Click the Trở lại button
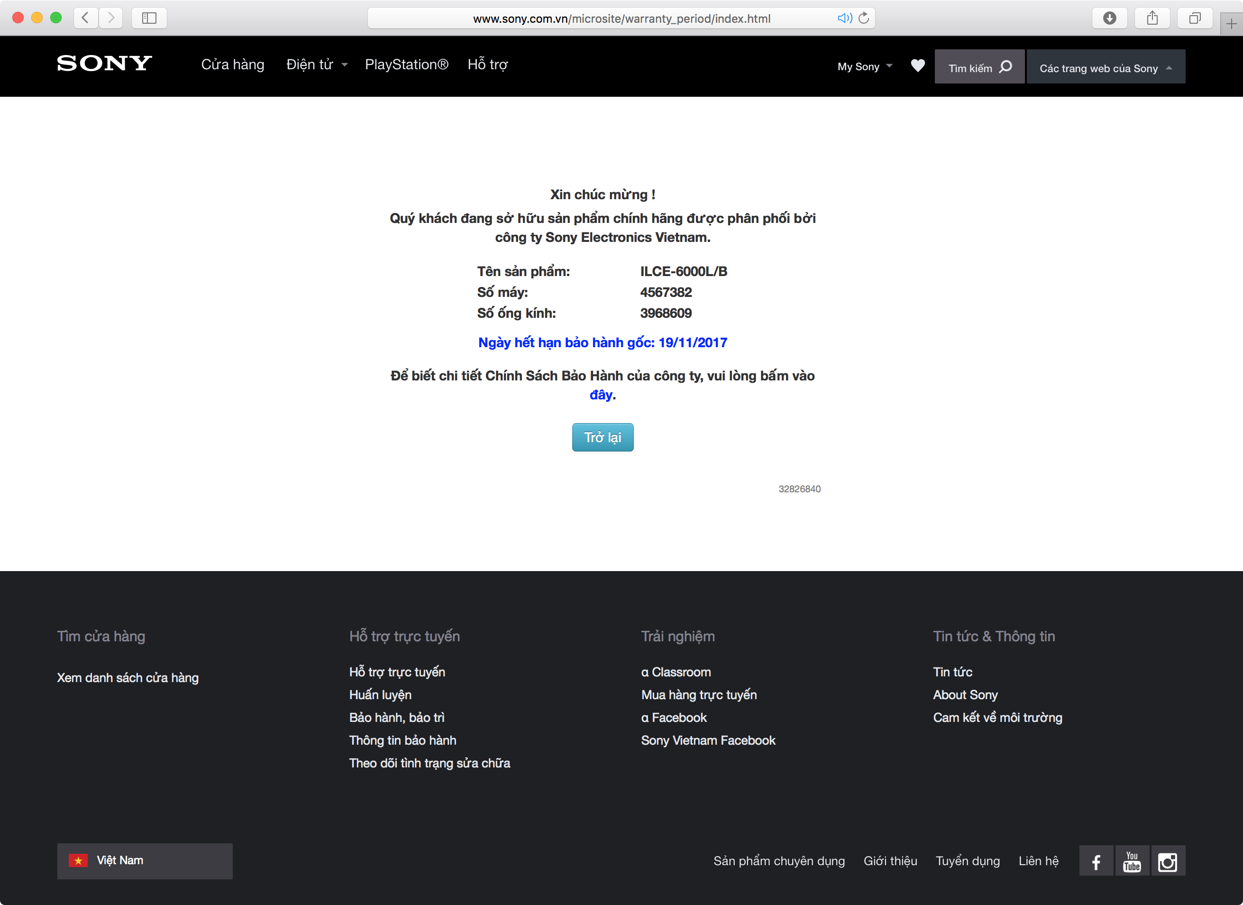The width and height of the screenshot is (1243, 905). 603,437
